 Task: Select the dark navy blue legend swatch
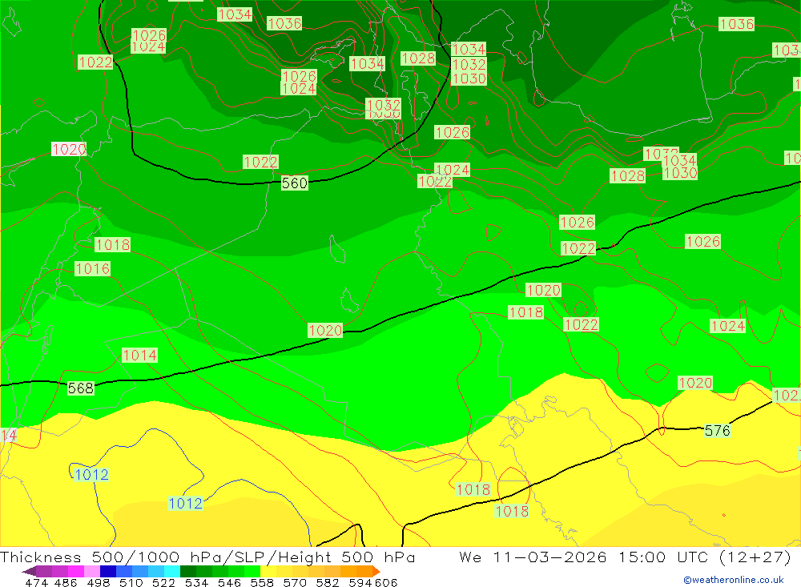[x=108, y=571]
